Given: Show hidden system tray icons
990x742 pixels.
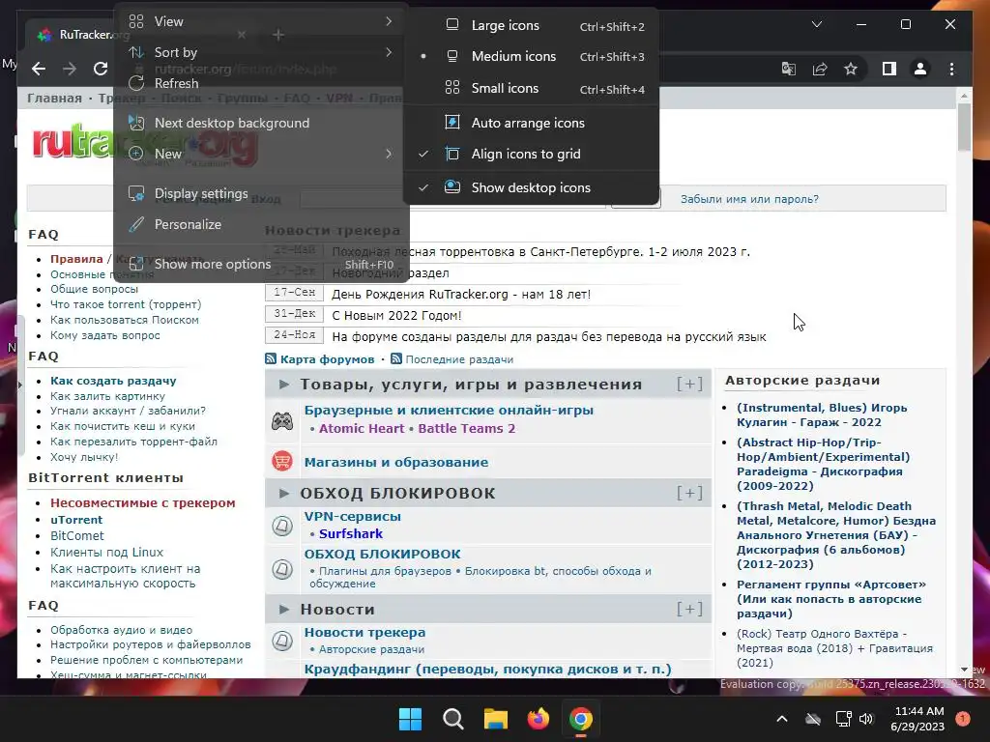Looking at the screenshot, I should 781,719.
